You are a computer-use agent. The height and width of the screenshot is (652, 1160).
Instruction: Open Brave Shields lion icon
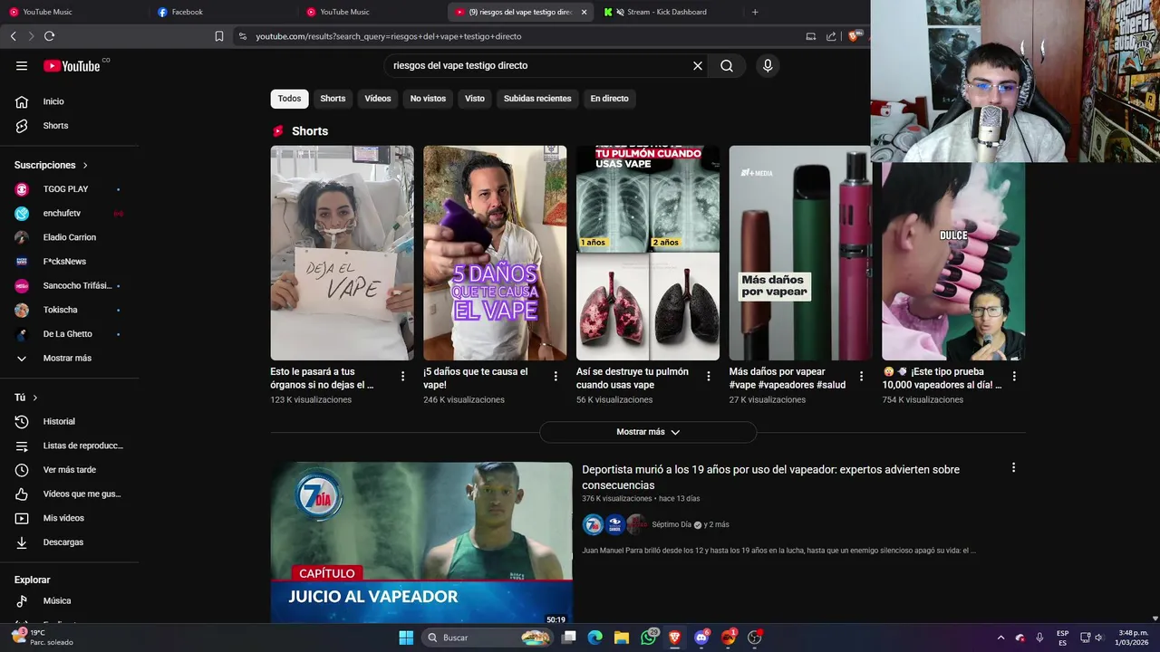pos(854,36)
